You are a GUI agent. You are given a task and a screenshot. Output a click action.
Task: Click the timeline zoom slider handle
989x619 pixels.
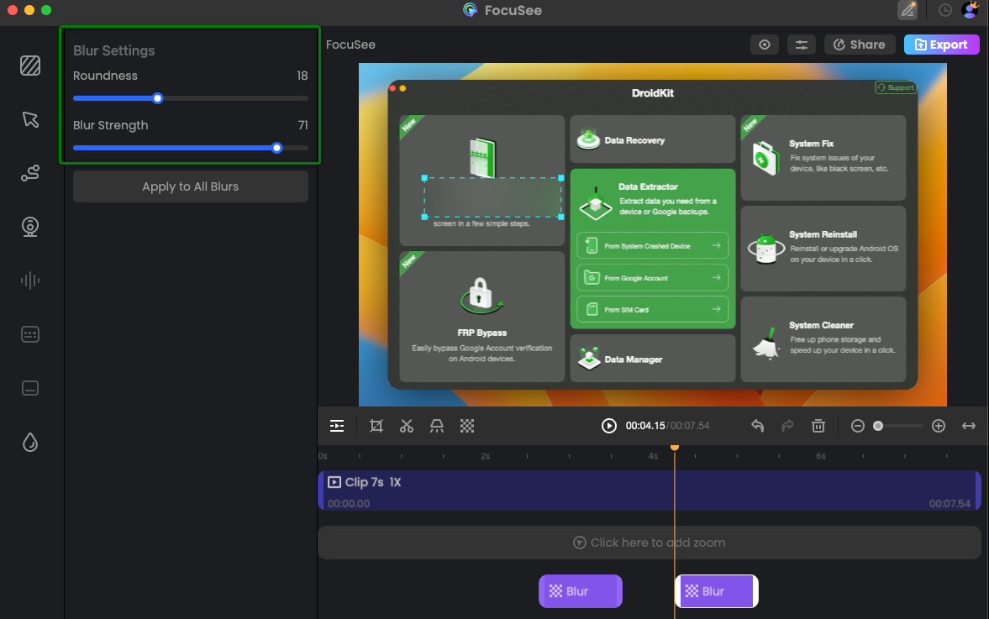(878, 426)
